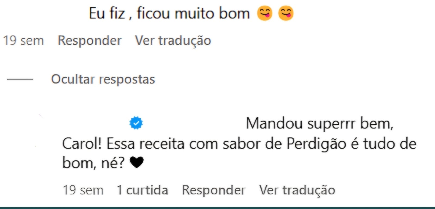Open Responder on the top comment
The height and width of the screenshot is (209, 435).
coord(90,40)
